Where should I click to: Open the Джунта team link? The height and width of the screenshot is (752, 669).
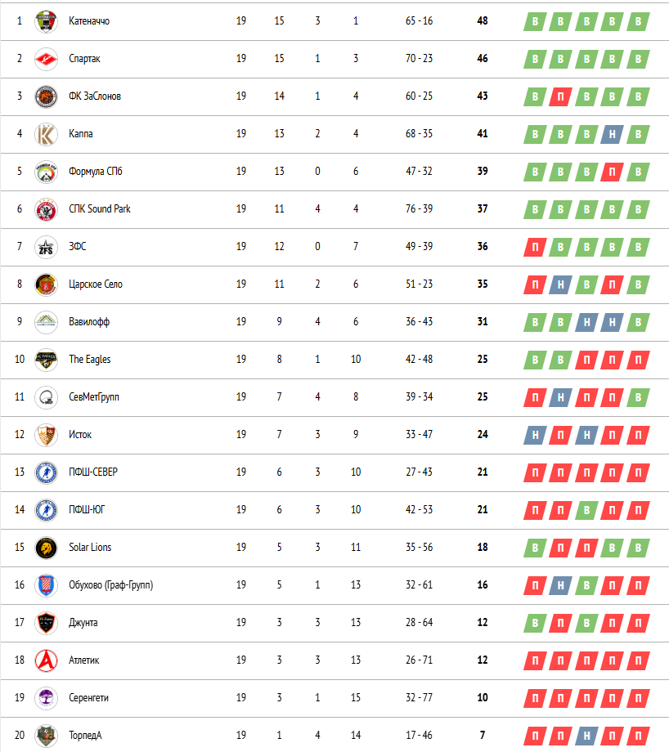click(x=83, y=623)
